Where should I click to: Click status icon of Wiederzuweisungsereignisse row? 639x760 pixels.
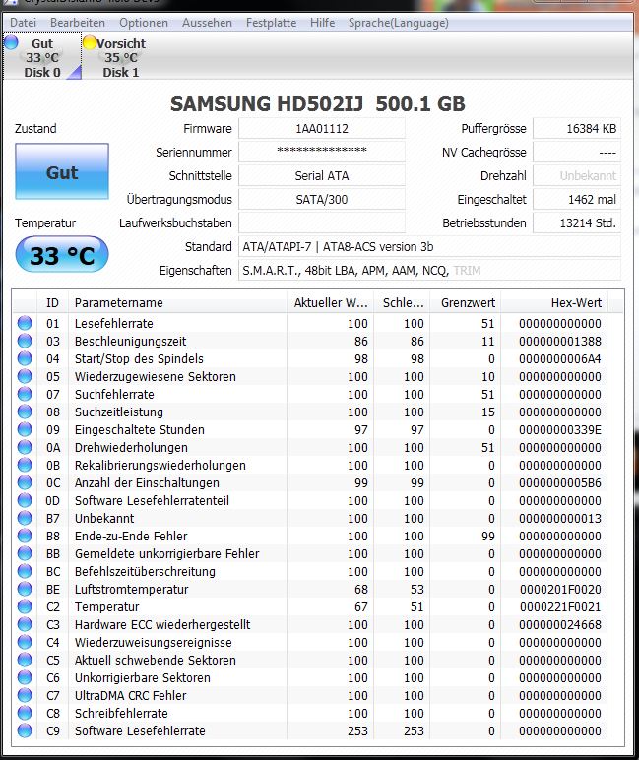[x=25, y=642]
